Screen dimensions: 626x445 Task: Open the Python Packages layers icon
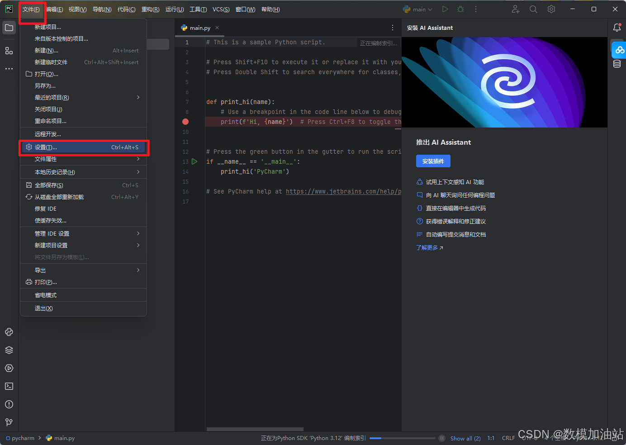(x=9, y=350)
